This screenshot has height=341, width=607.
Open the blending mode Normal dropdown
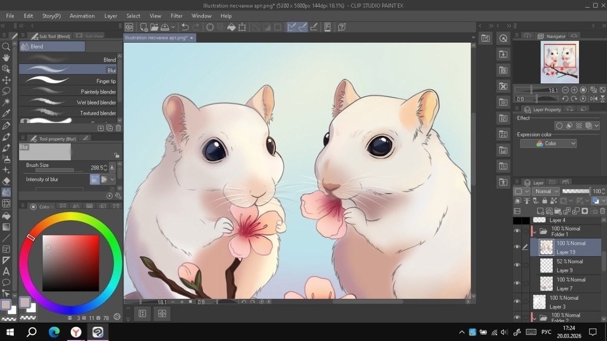546,191
